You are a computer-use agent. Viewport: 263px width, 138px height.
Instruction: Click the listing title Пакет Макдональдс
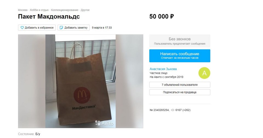(x=49, y=17)
